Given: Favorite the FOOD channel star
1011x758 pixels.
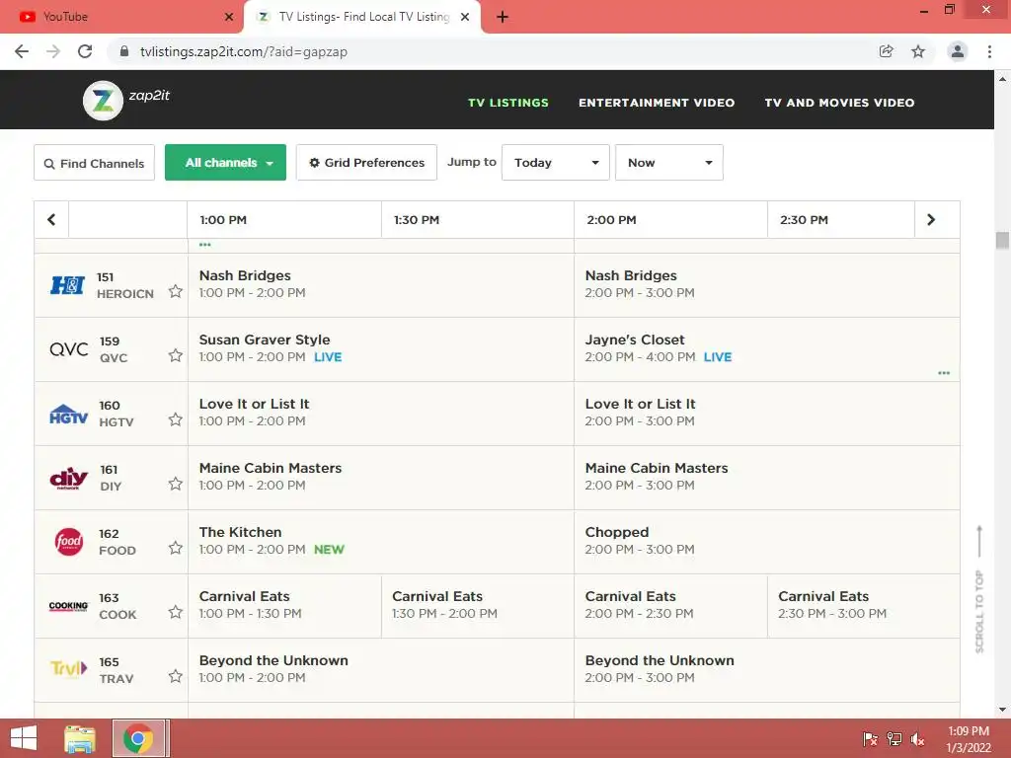Looking at the screenshot, I should (x=176, y=548).
